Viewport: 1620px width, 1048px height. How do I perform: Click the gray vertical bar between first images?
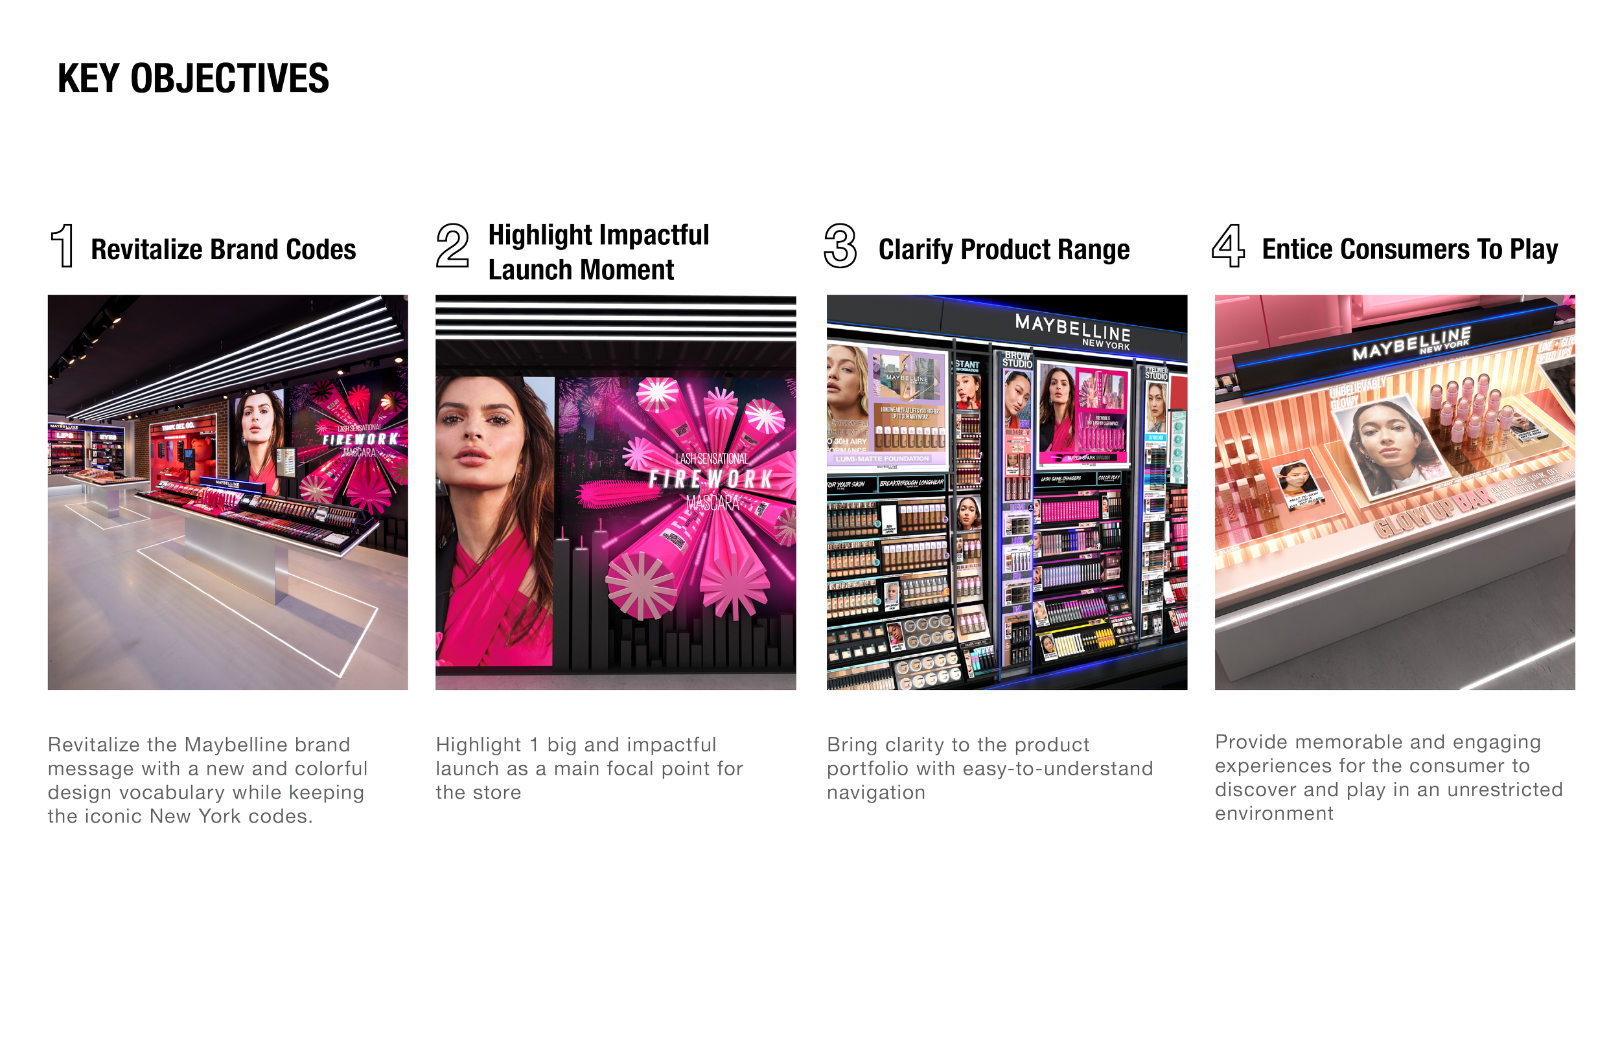tap(421, 578)
